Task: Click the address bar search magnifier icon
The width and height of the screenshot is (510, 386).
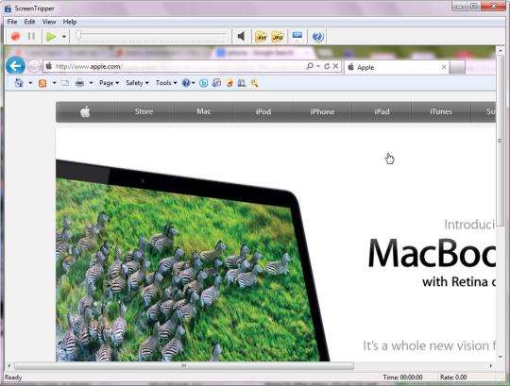Action: (310, 66)
